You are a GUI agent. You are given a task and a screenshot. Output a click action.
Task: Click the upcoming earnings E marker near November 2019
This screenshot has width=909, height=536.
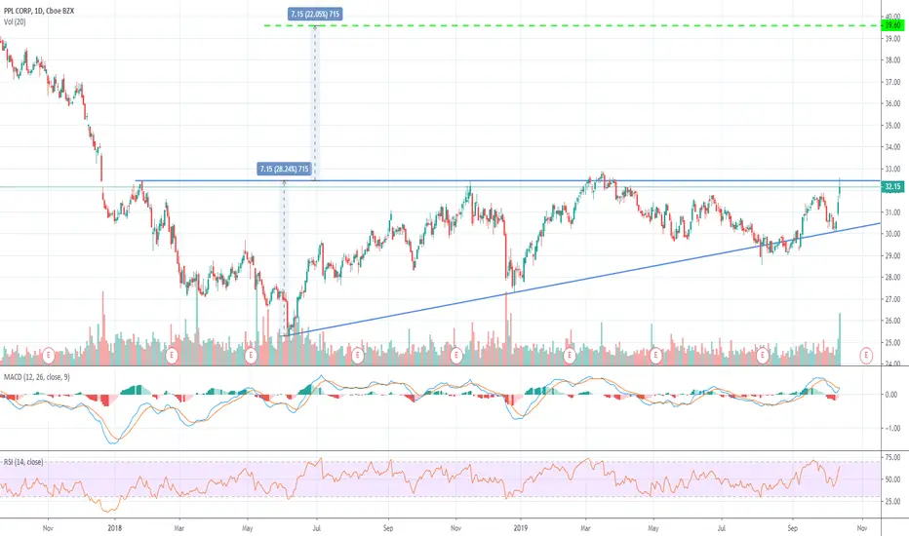[x=866, y=355]
